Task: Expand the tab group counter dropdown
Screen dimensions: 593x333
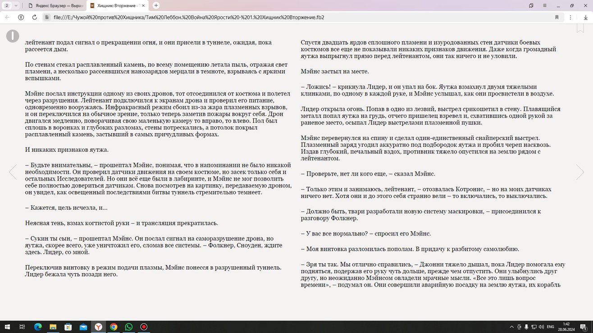Action: coord(11,5)
